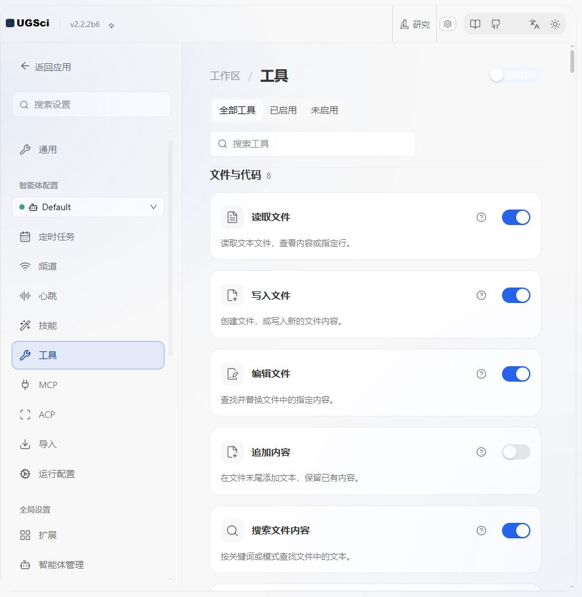Open 智能体管理 agent management
582x597 pixels.
(x=88, y=565)
